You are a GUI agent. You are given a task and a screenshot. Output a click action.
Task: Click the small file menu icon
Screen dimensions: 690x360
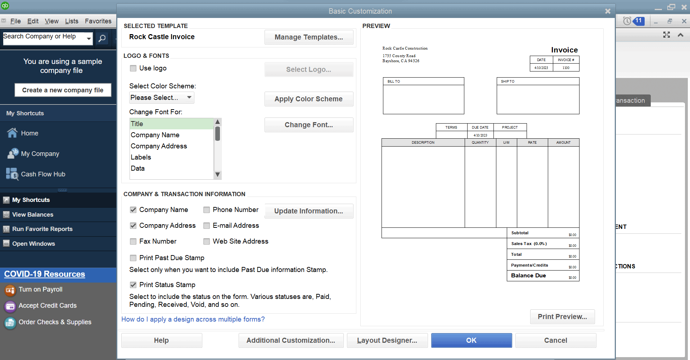point(4,21)
